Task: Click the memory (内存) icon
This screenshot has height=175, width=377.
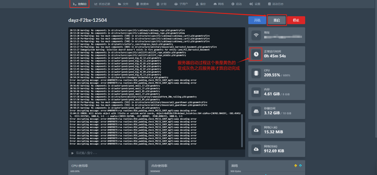Action: pyautogui.click(x=256, y=92)
